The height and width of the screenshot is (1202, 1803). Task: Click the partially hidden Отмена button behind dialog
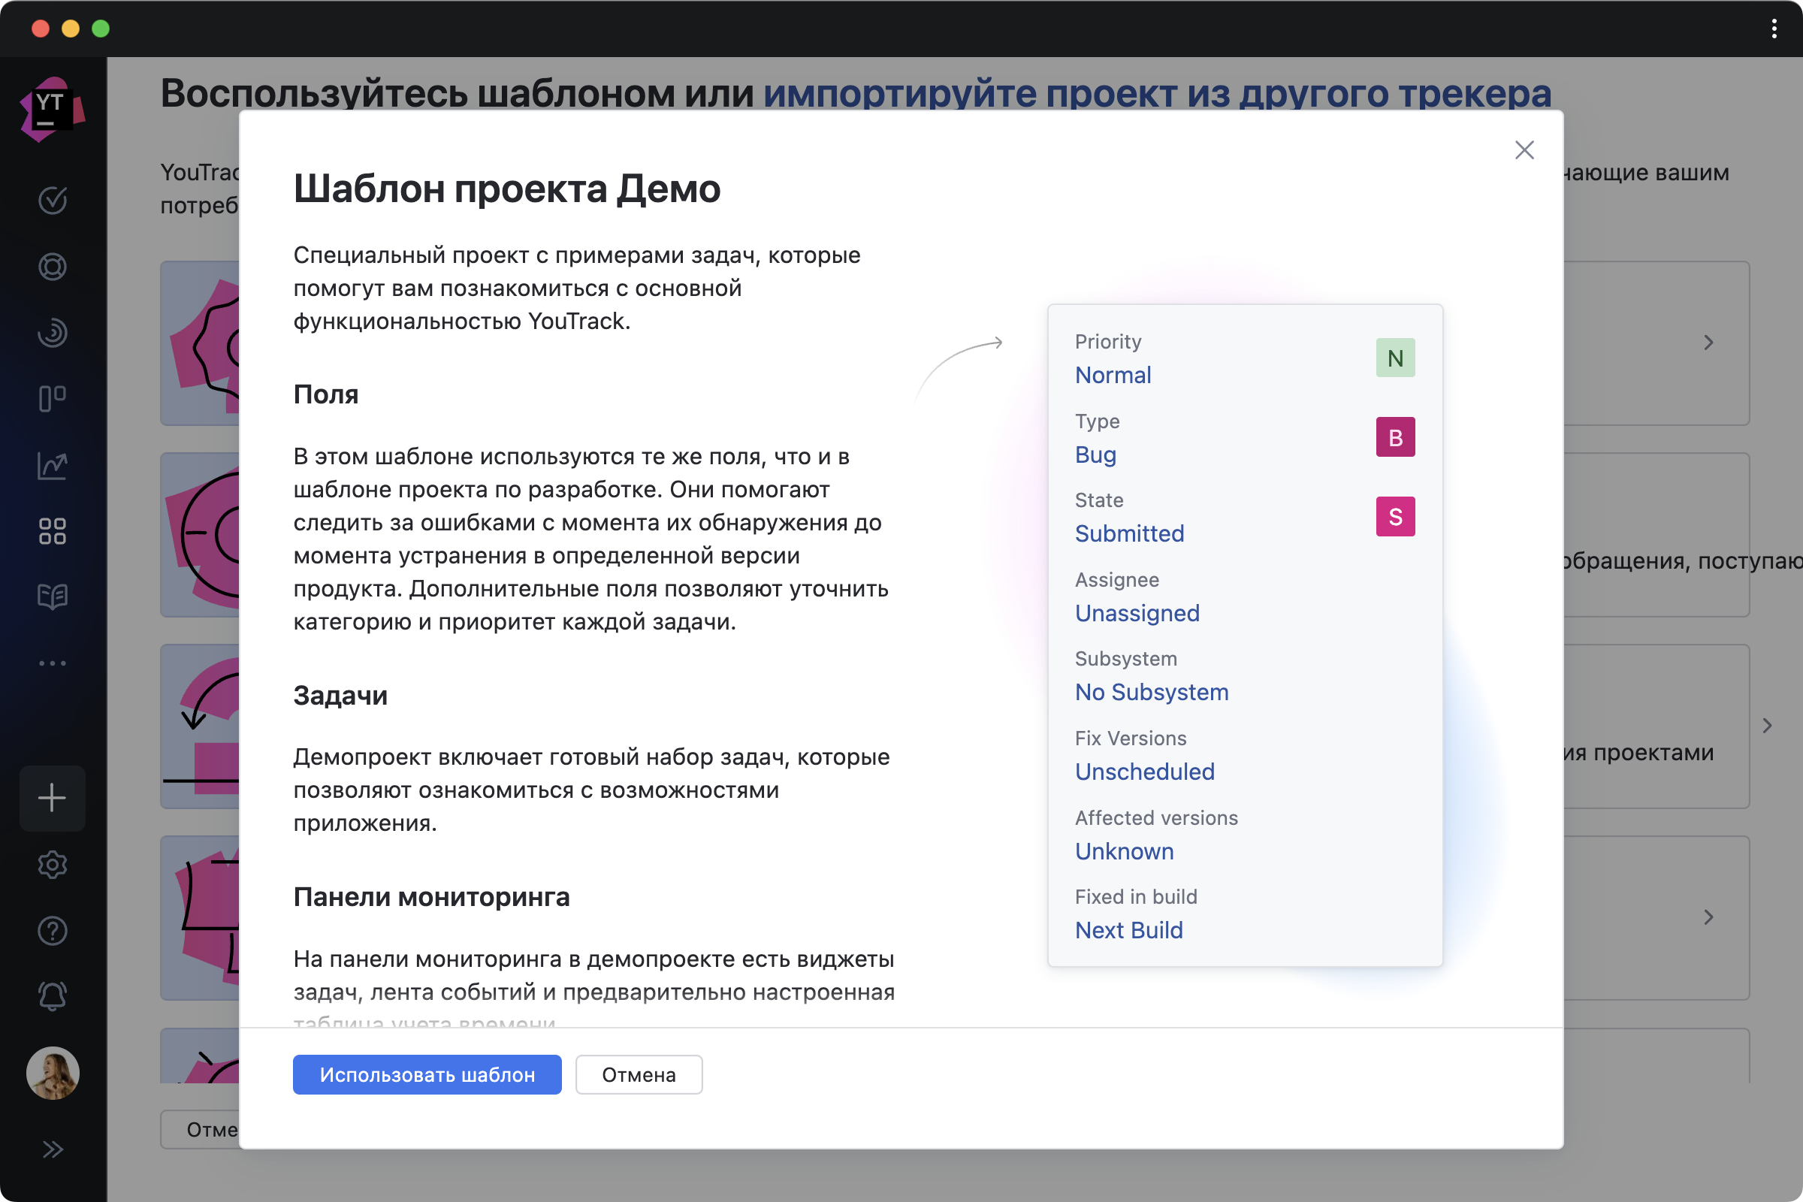[x=200, y=1130]
